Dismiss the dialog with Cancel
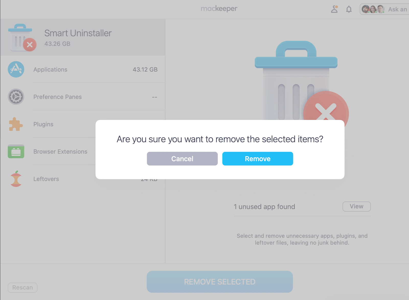Viewport: 409px width, 300px height. (x=182, y=158)
